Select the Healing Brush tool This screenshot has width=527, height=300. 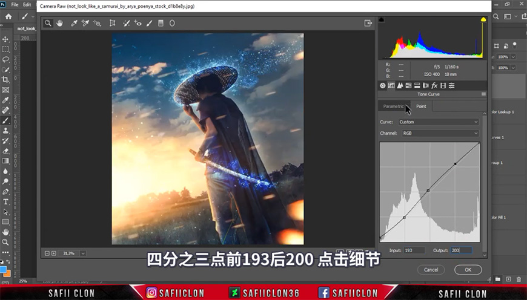pos(5,110)
